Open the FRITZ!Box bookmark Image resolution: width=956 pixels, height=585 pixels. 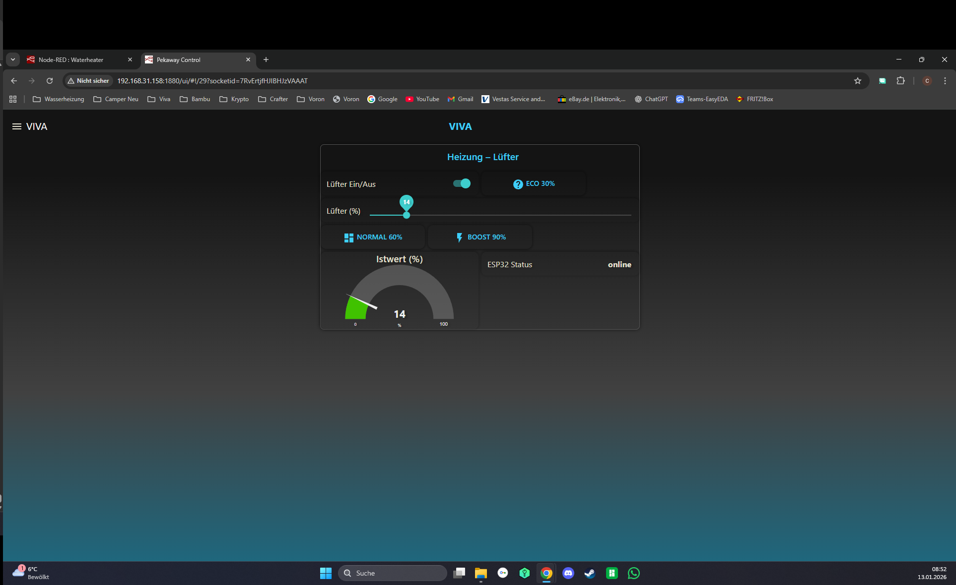[x=754, y=99]
